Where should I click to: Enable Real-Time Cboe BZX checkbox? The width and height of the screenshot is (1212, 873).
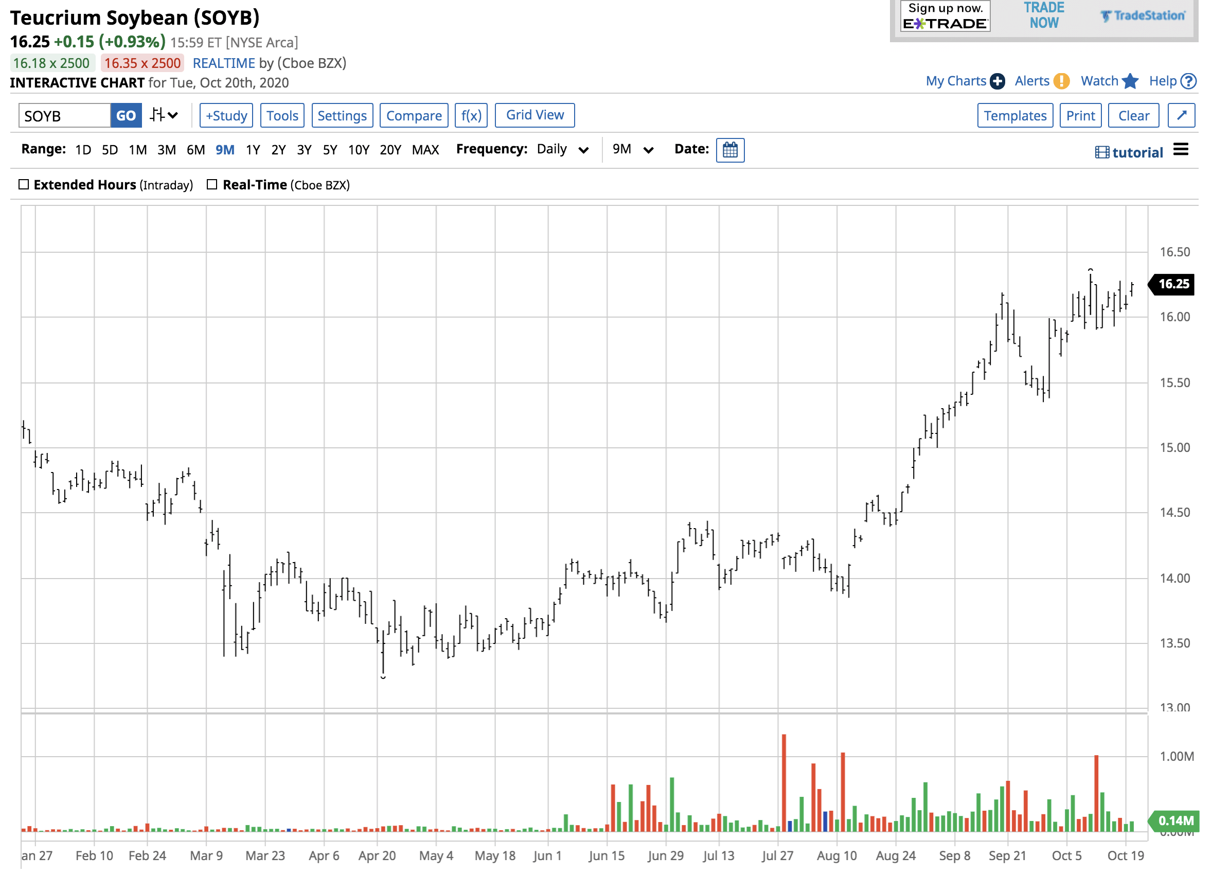[x=212, y=184]
